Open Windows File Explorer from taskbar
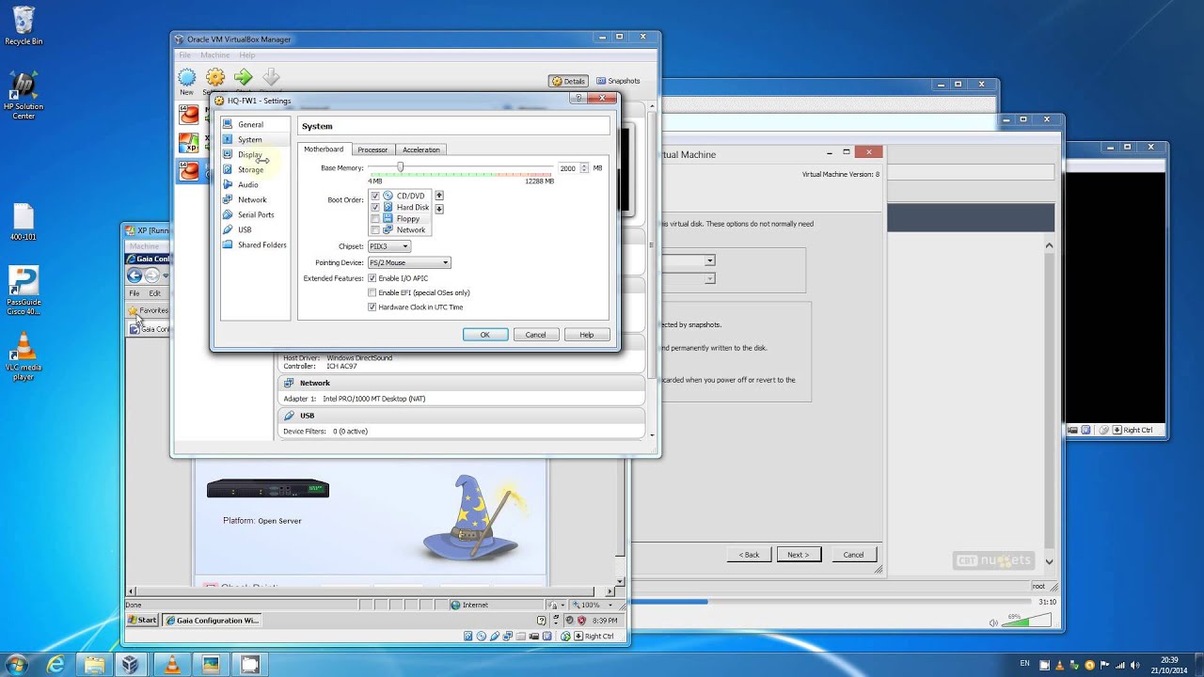Screen dimensions: 1204x677 [x=94, y=665]
